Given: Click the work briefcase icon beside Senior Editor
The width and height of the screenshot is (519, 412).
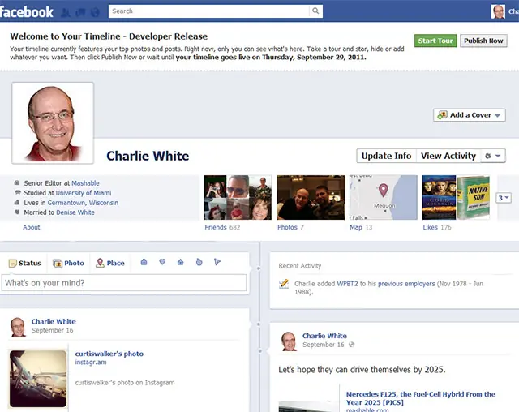Looking at the screenshot, I should point(17,182).
